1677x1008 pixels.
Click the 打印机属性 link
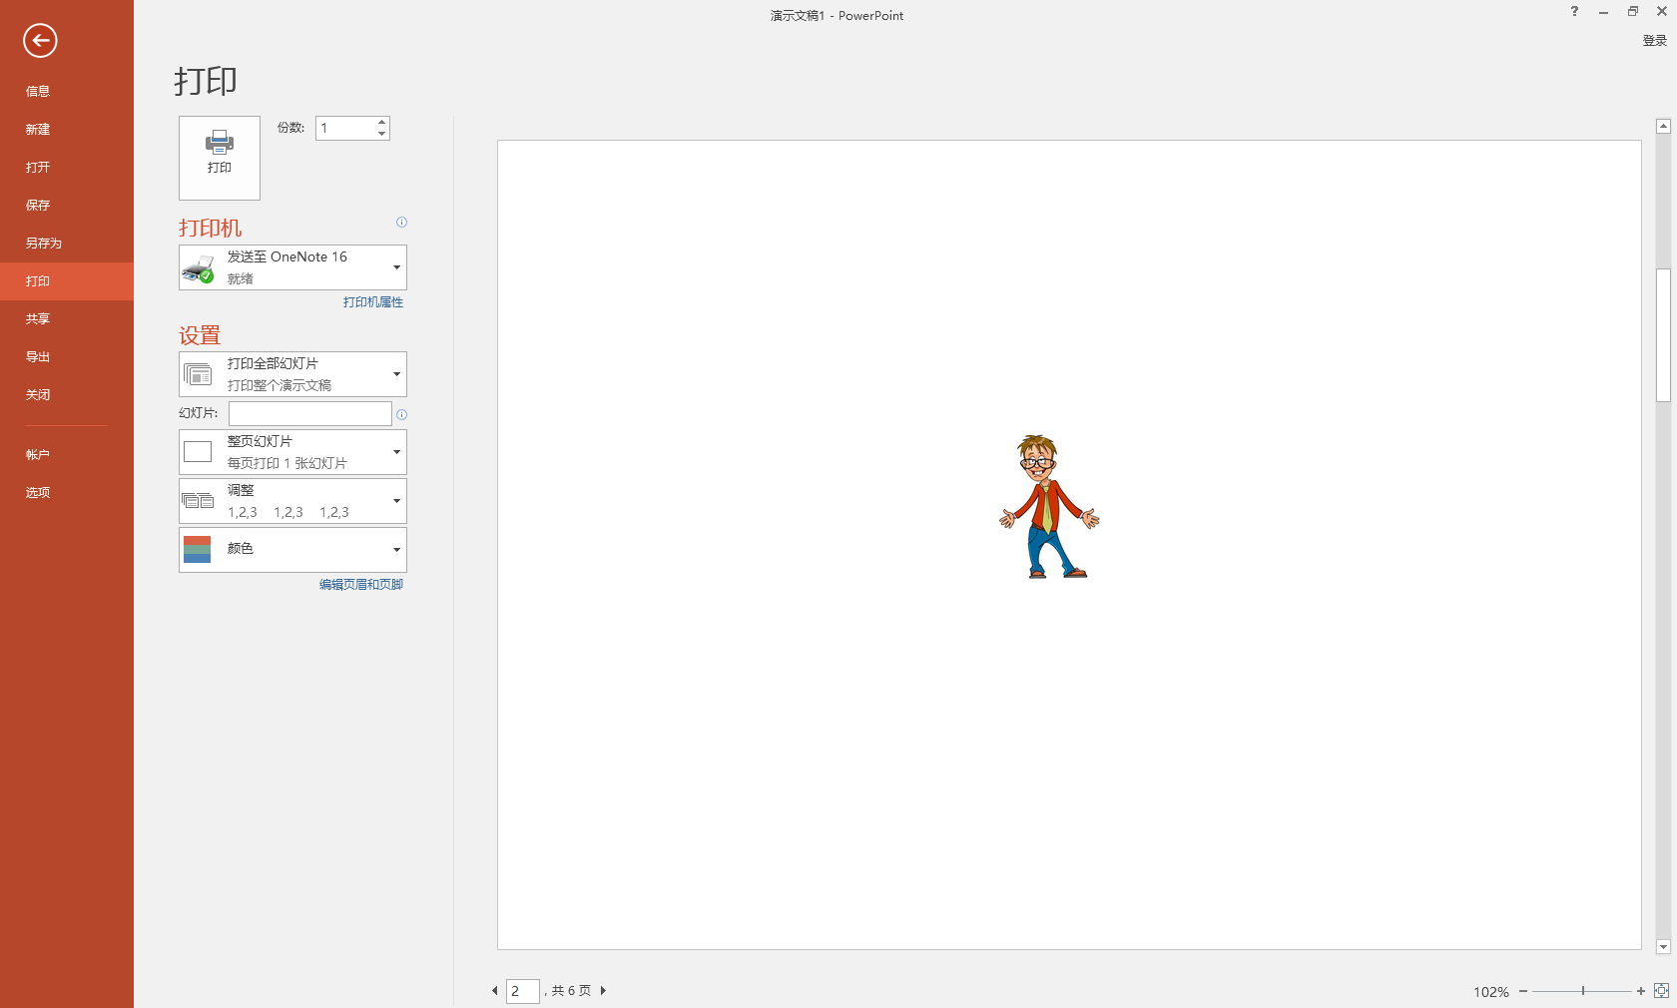pos(372,302)
